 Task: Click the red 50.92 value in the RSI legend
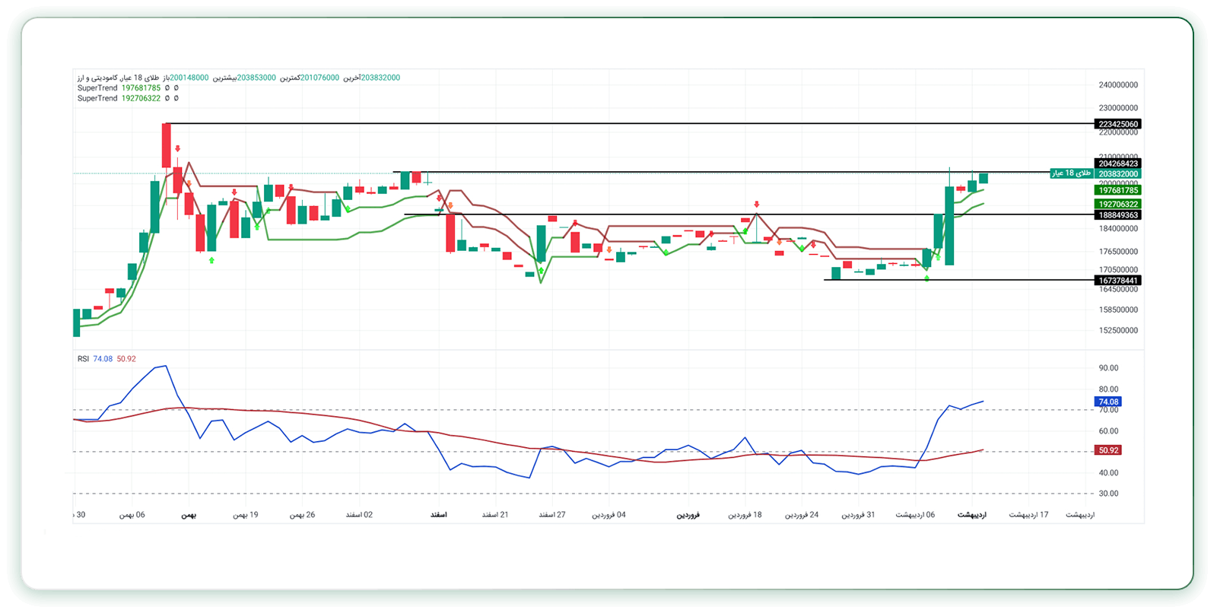coord(126,359)
